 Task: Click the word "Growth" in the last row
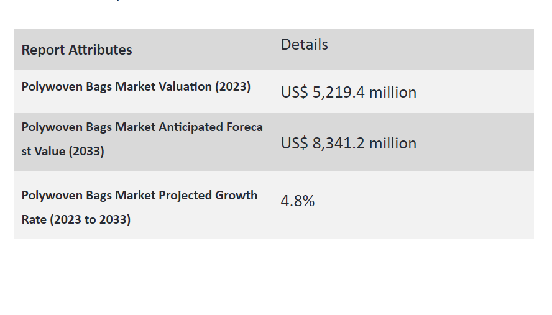coord(236,195)
